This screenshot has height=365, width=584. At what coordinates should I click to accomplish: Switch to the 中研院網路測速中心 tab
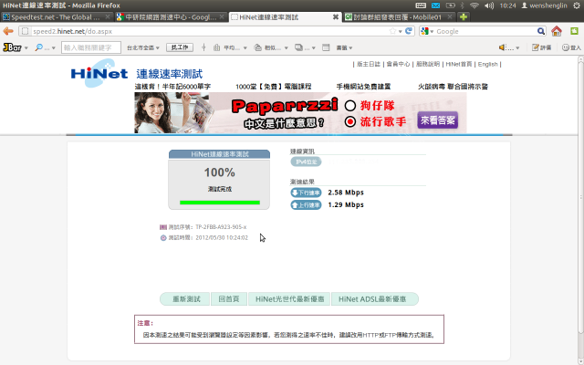coord(171,17)
